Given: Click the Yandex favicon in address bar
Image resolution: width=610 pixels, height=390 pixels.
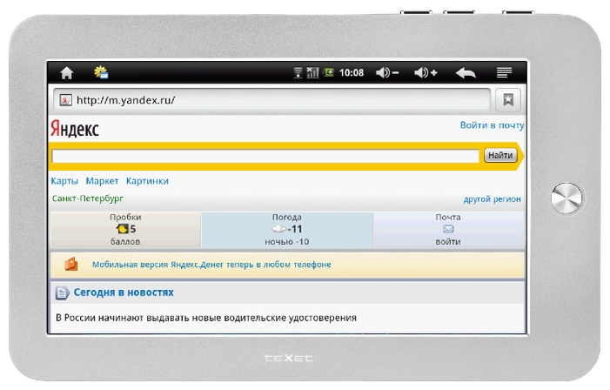Looking at the screenshot, I should point(65,100).
